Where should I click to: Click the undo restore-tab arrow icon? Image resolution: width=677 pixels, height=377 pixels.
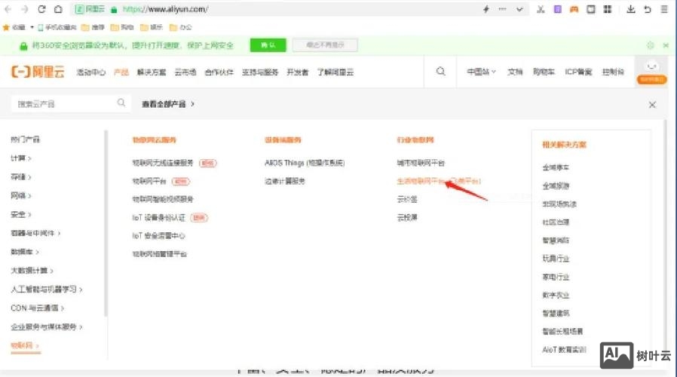click(647, 9)
